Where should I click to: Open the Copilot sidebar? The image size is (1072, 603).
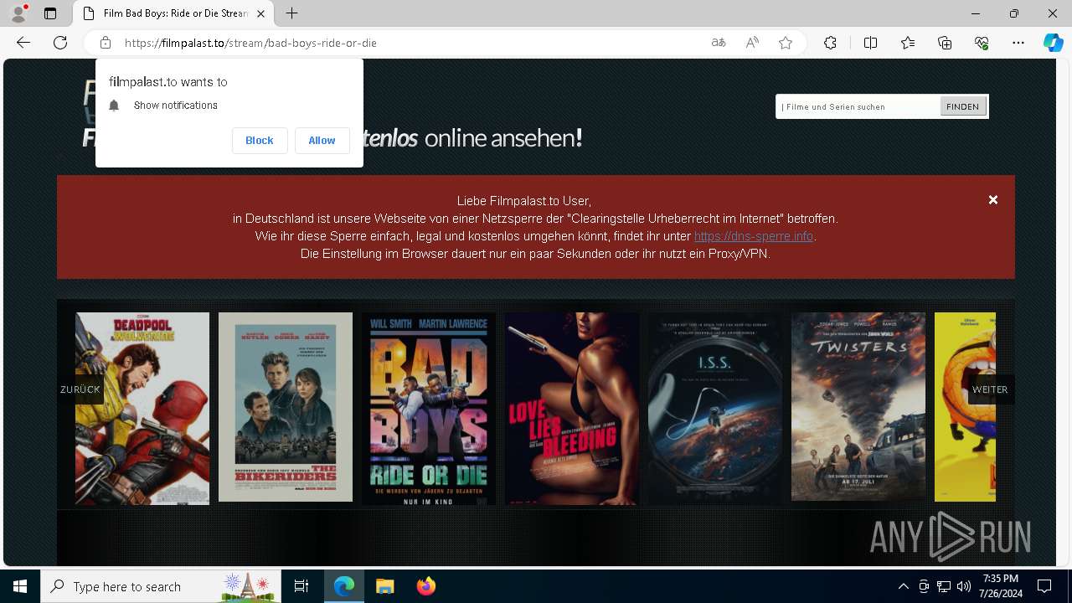(1053, 43)
